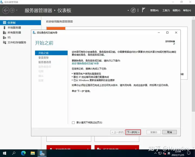Image resolution: width=195 pixels, height=157 pixels.
Task: Click the Server Manager taskbar icon
Action: pos(42,153)
